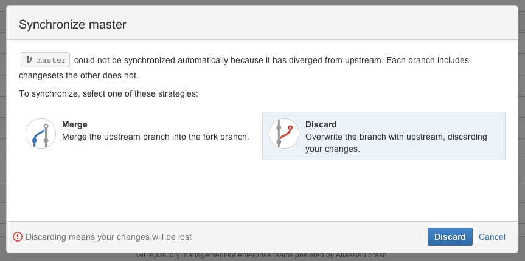Select the highlighted Discard option panel
This screenshot has width=525, height=261.
point(384,136)
